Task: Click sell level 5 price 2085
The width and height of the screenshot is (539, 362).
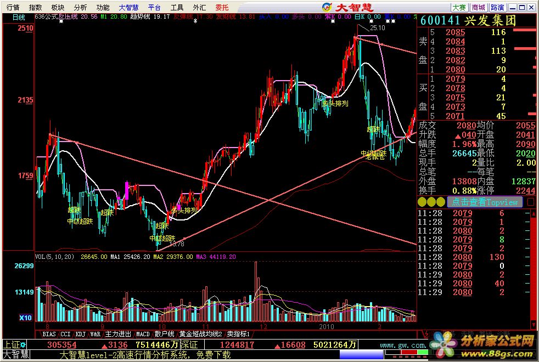Action: click(455, 32)
